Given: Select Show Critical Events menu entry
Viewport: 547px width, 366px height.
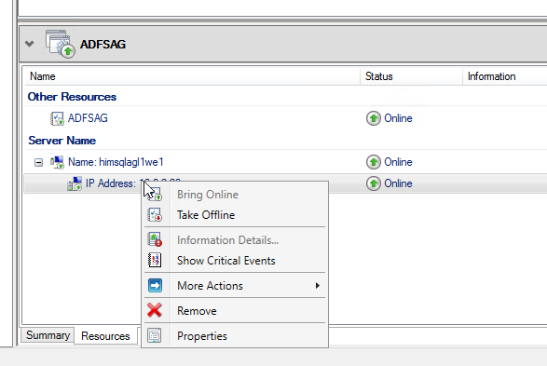Looking at the screenshot, I should 226,261.
